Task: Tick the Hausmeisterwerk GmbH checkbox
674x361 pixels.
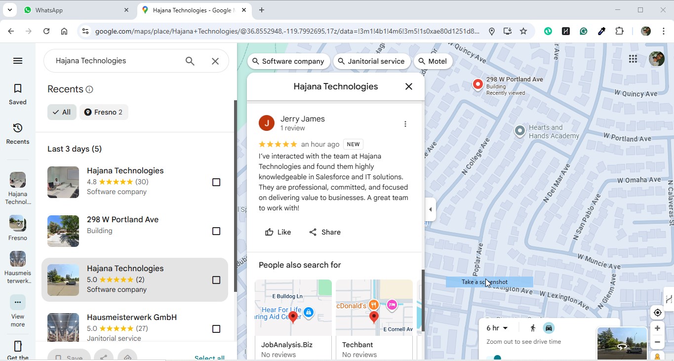Action: [216, 329]
